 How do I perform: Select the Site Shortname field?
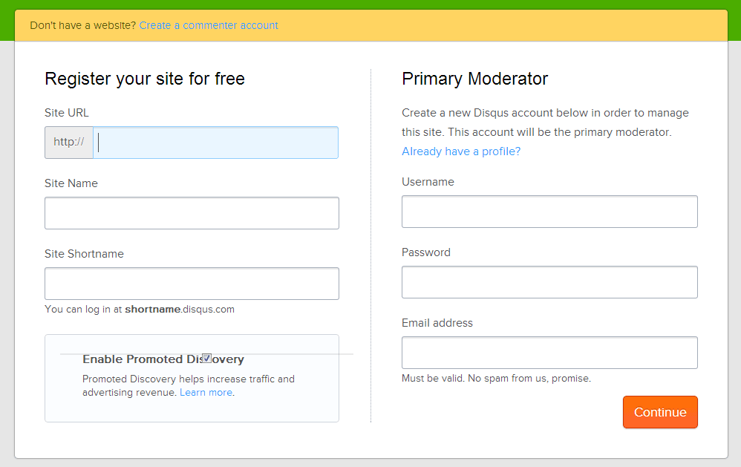pos(192,284)
